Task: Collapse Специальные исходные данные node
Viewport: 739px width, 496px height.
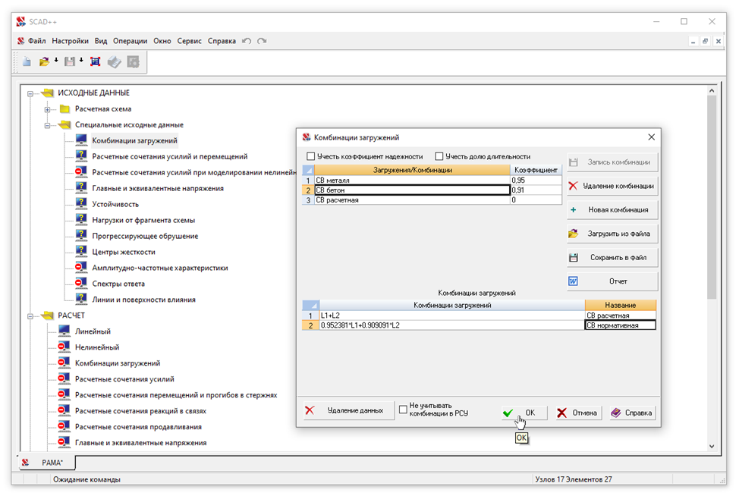Action: pos(47,125)
